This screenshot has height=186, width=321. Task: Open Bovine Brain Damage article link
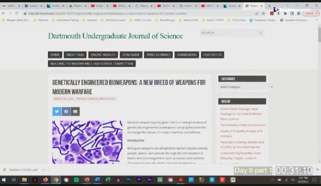coord(241,114)
